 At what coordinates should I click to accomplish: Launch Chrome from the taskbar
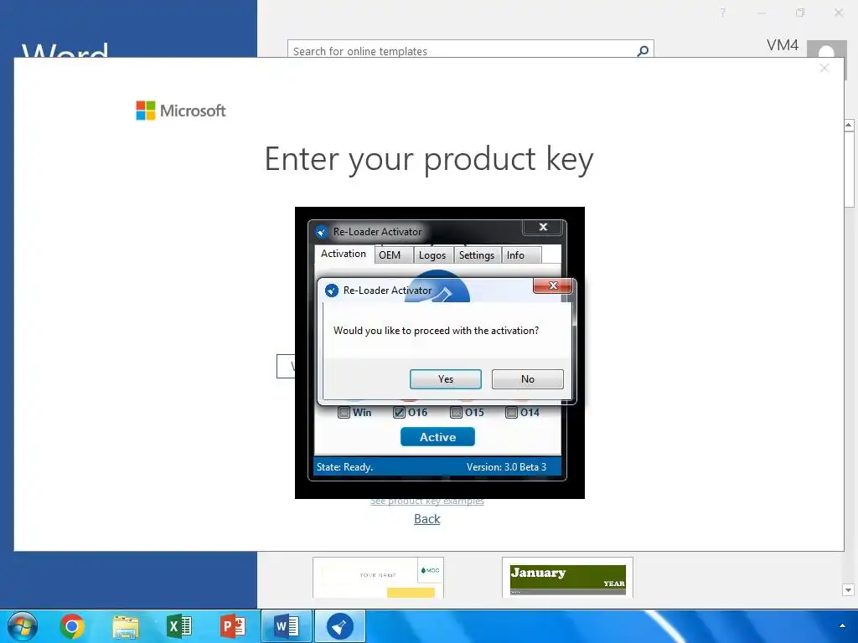(x=72, y=626)
